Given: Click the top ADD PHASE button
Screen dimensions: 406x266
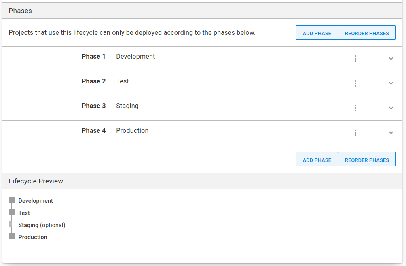Looking at the screenshot, I should [317, 33].
